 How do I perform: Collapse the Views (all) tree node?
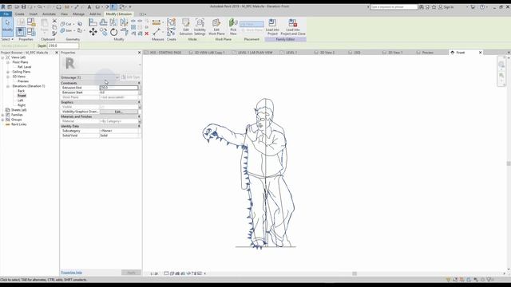coord(2,57)
